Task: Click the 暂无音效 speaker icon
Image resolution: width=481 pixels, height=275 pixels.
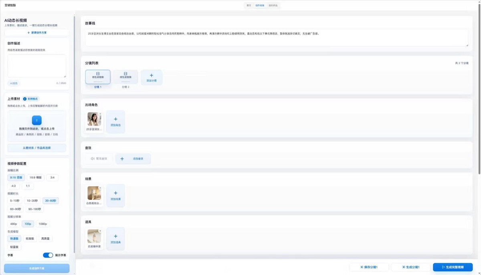Action: point(92,159)
